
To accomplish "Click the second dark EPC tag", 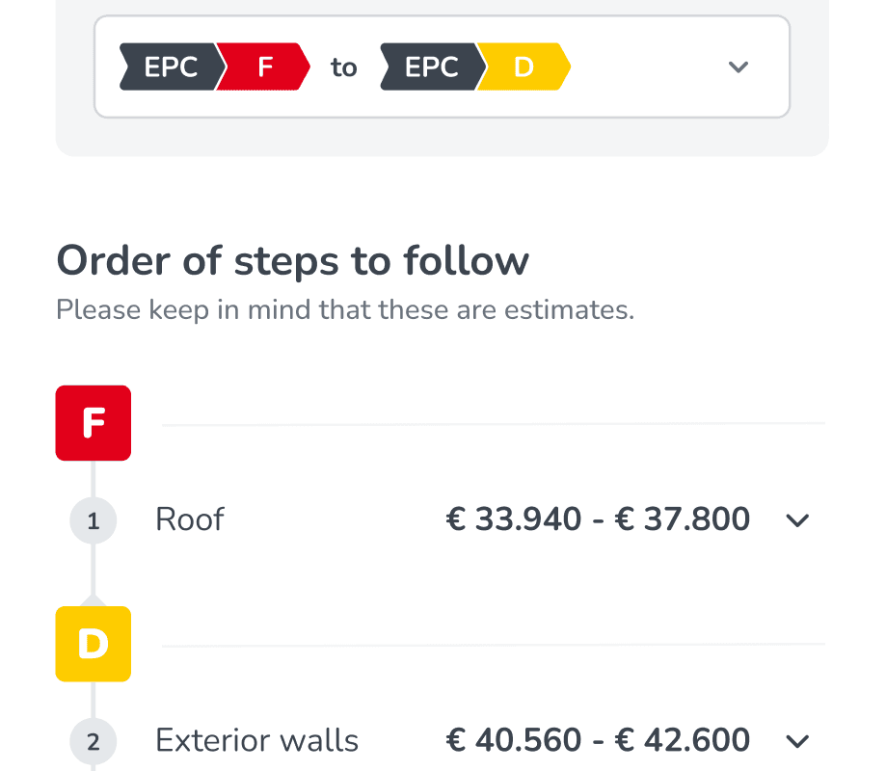I will point(431,67).
